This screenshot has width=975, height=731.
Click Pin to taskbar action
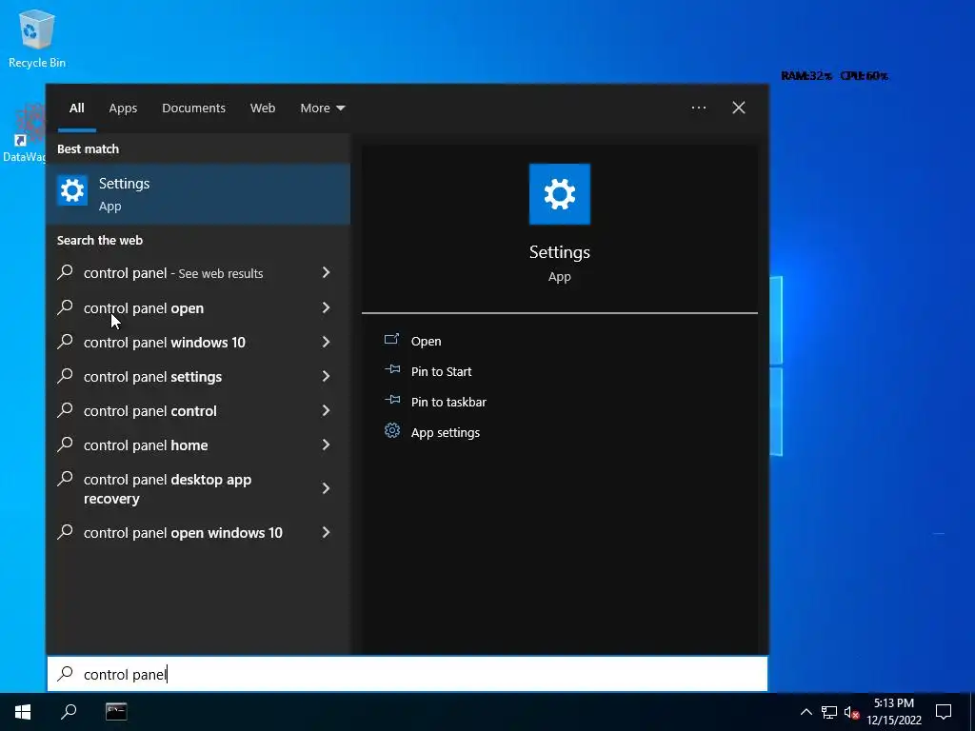pos(449,403)
